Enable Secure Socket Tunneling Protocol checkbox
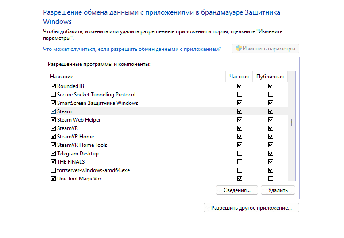Image resolution: width=344 pixels, height=238 pixels. tap(54, 95)
